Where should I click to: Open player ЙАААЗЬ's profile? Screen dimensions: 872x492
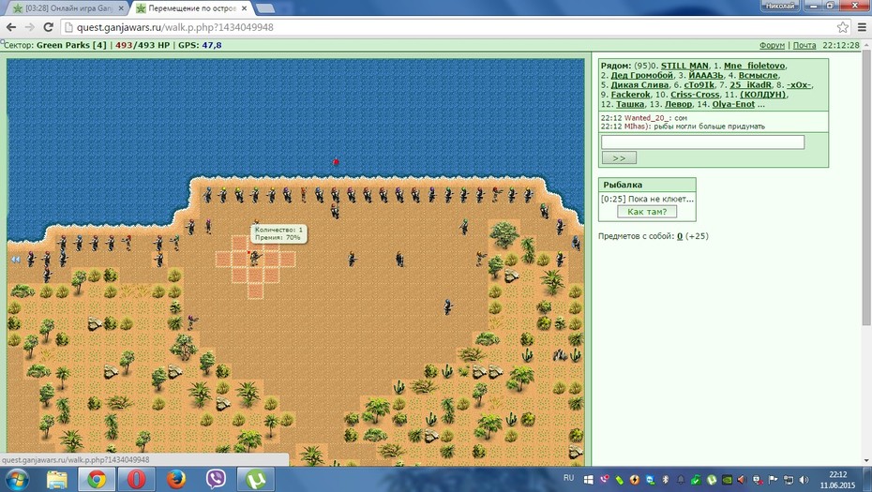(706, 75)
